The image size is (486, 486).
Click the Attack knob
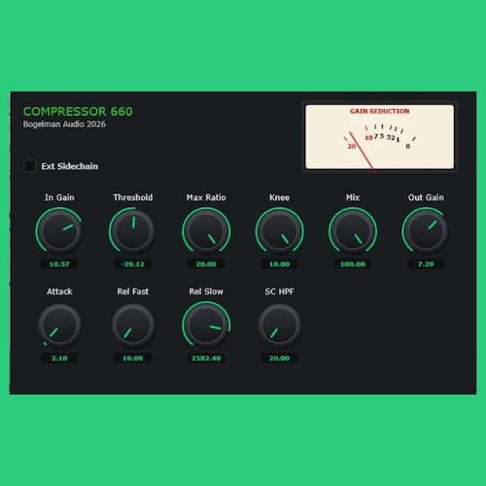click(x=59, y=326)
